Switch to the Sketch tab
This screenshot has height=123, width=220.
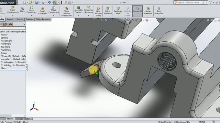20,19
